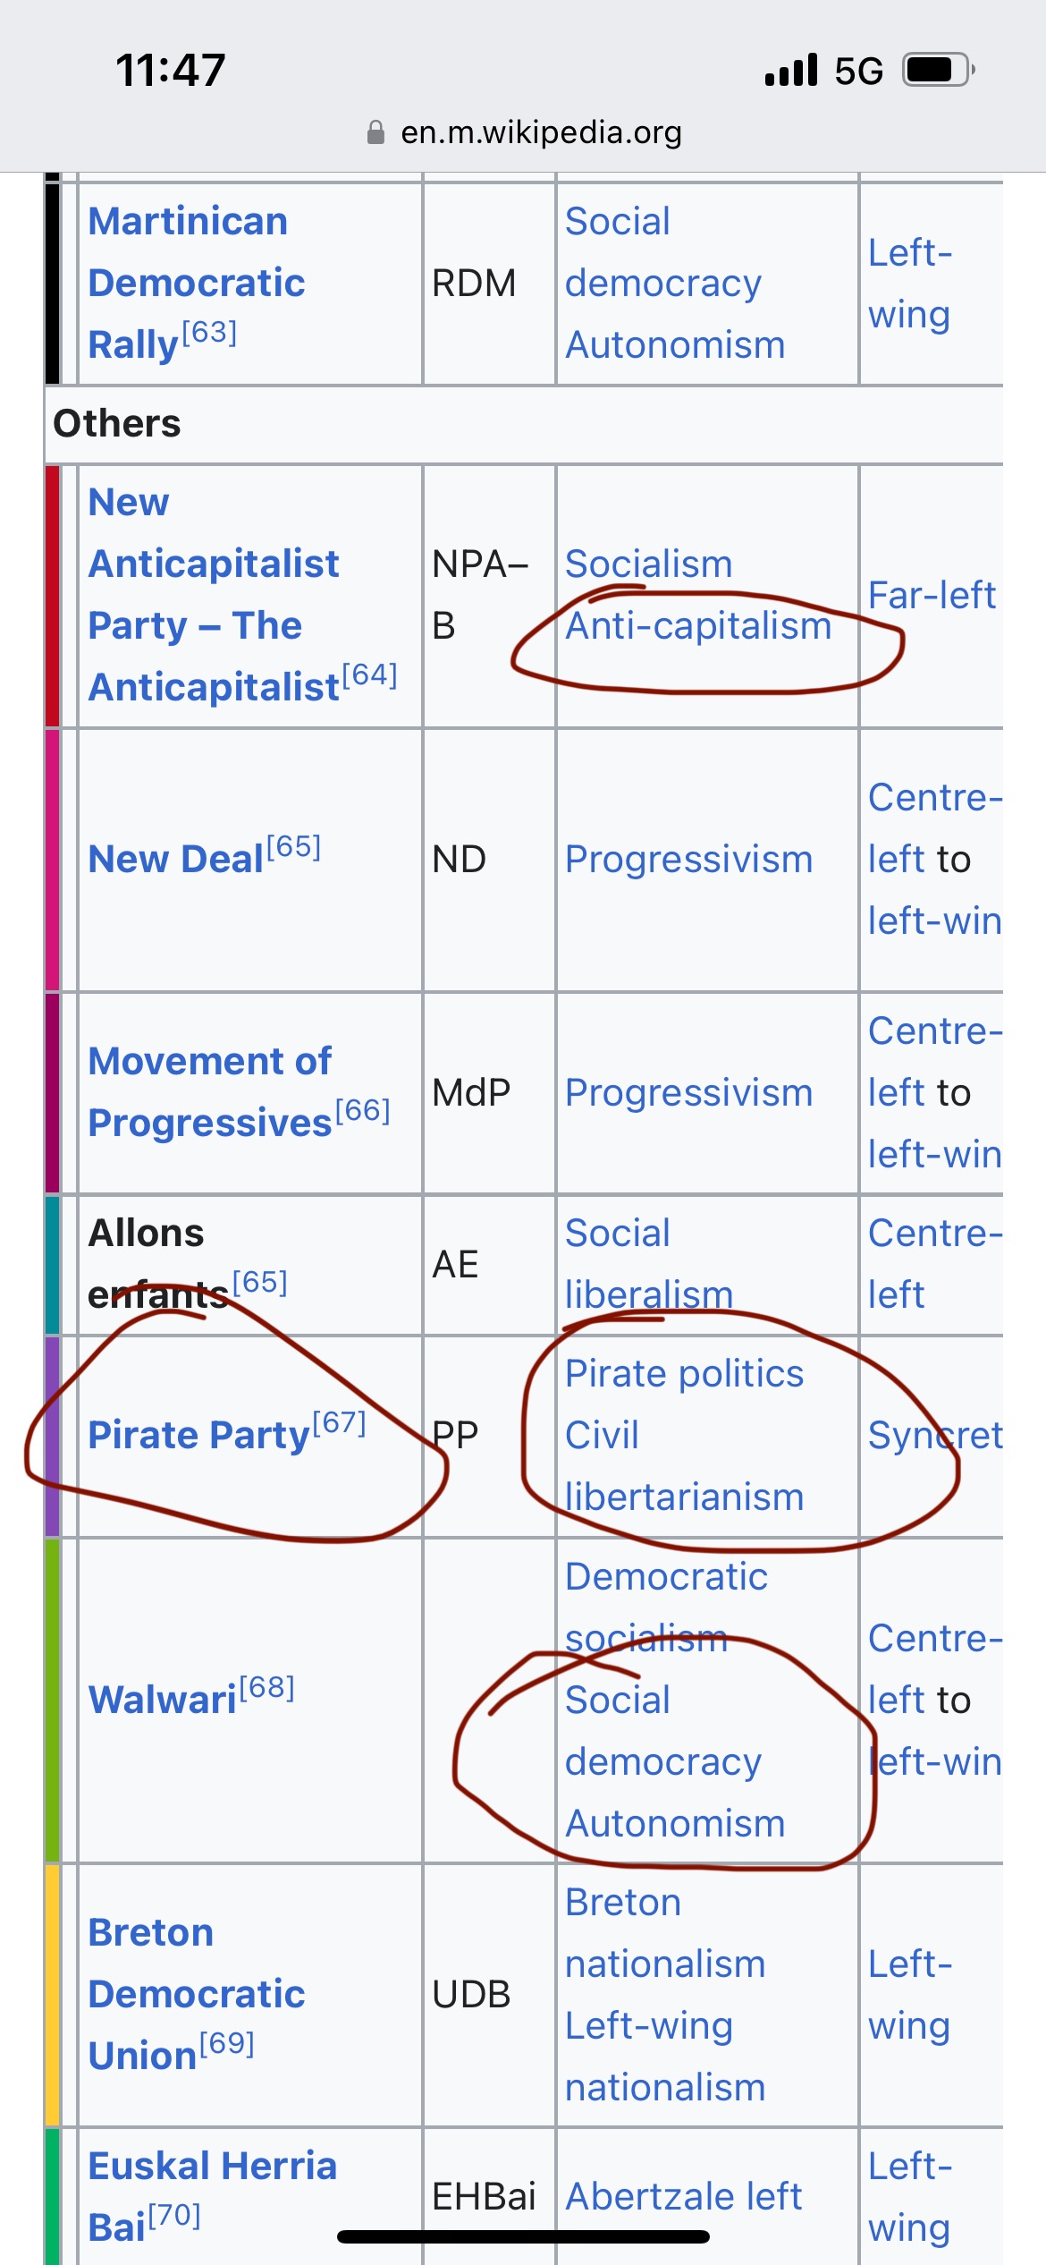The height and width of the screenshot is (2265, 1046).
Task: Click the Far-left position link
Action: coord(931,595)
